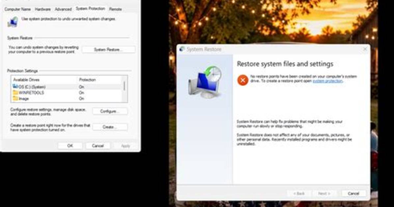
Task: Open Configure... restore settings
Action: coord(110,111)
